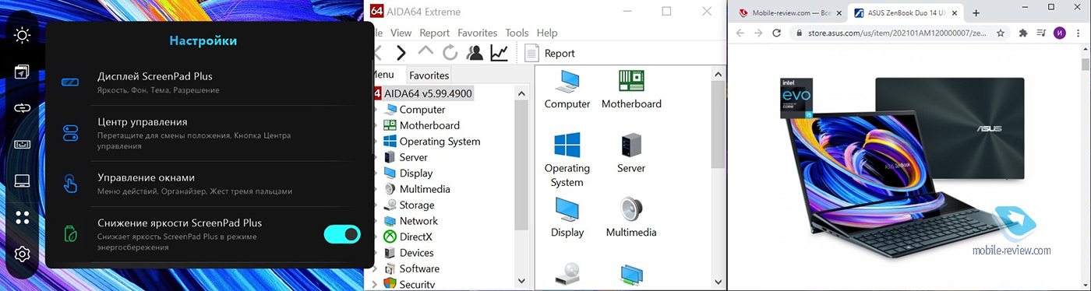Click the Link icon in ScreenPad sidebar

pyautogui.click(x=22, y=108)
